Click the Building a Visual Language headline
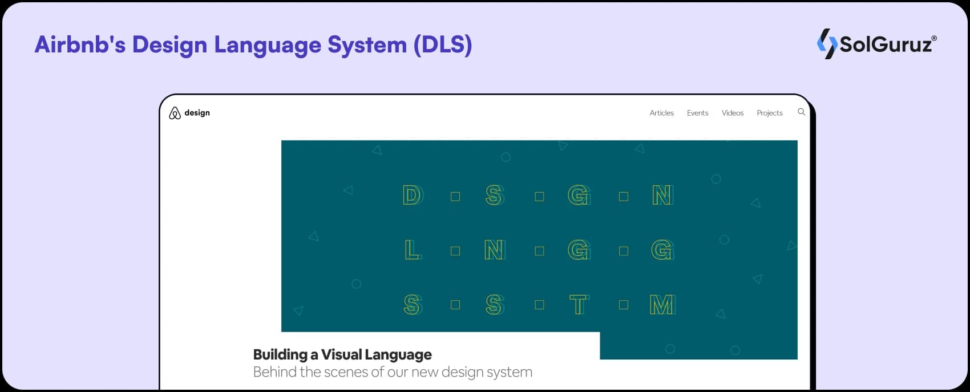 pyautogui.click(x=342, y=354)
